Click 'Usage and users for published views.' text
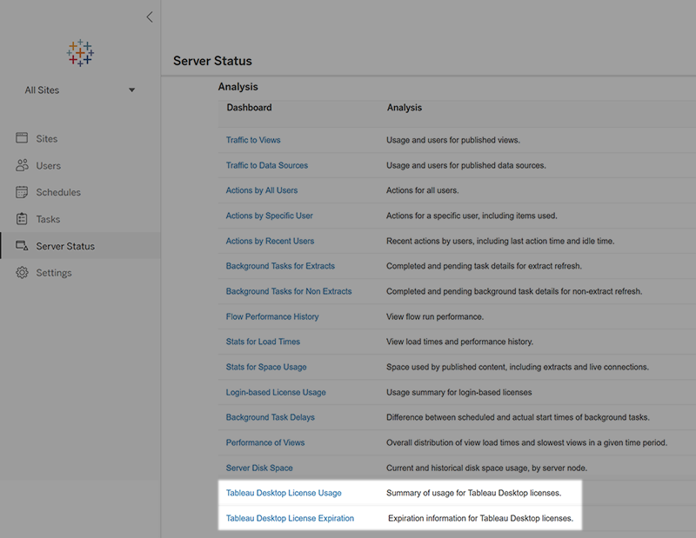Viewport: 696px width, 538px height. click(x=453, y=140)
